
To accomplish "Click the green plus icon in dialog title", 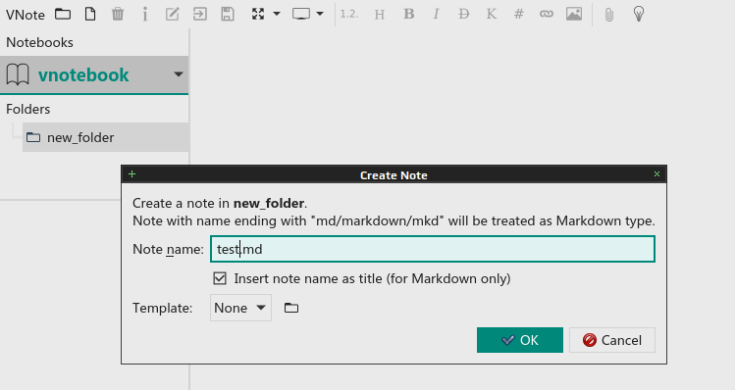I will [x=131, y=174].
